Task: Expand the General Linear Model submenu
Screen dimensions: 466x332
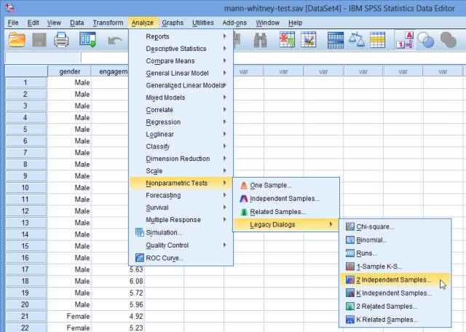Action: (181, 73)
